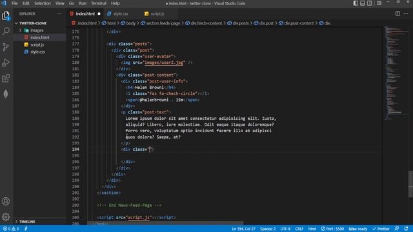Screen dimensions: 413x232
Task: Click Ln 194, Col 27 position indicator
Action: point(244,229)
